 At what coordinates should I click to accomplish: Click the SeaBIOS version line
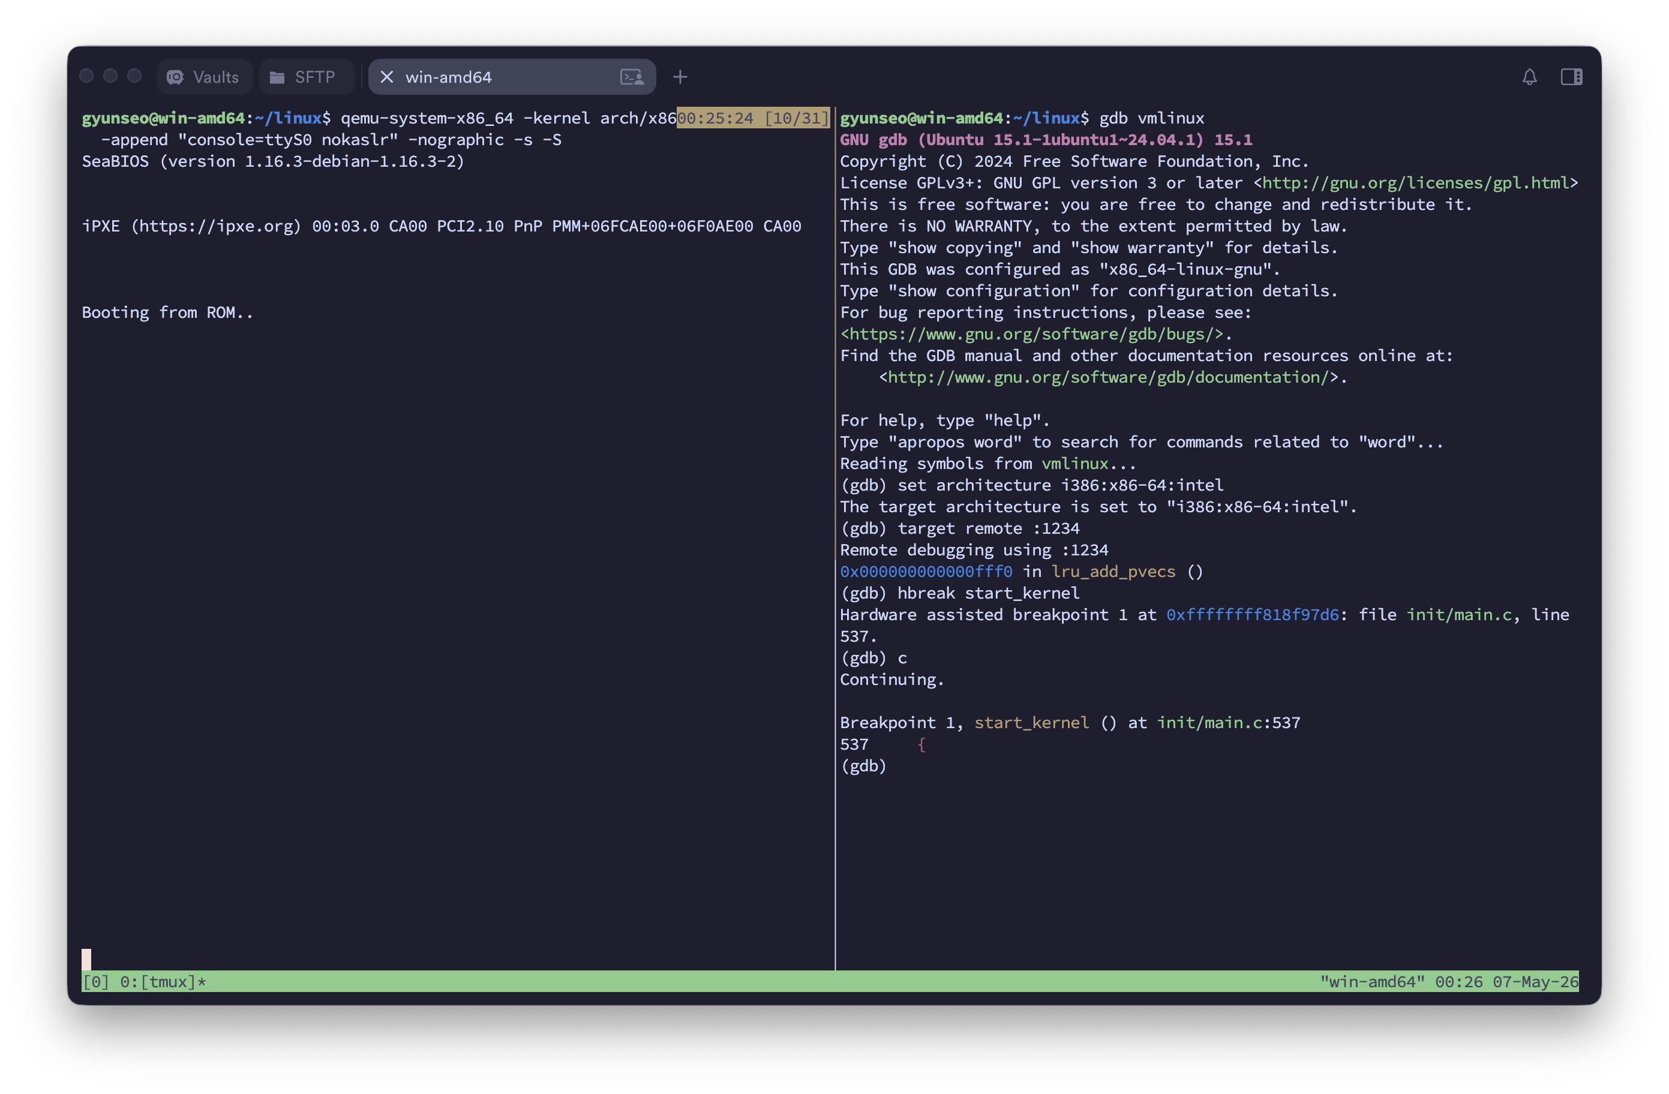[x=274, y=162]
